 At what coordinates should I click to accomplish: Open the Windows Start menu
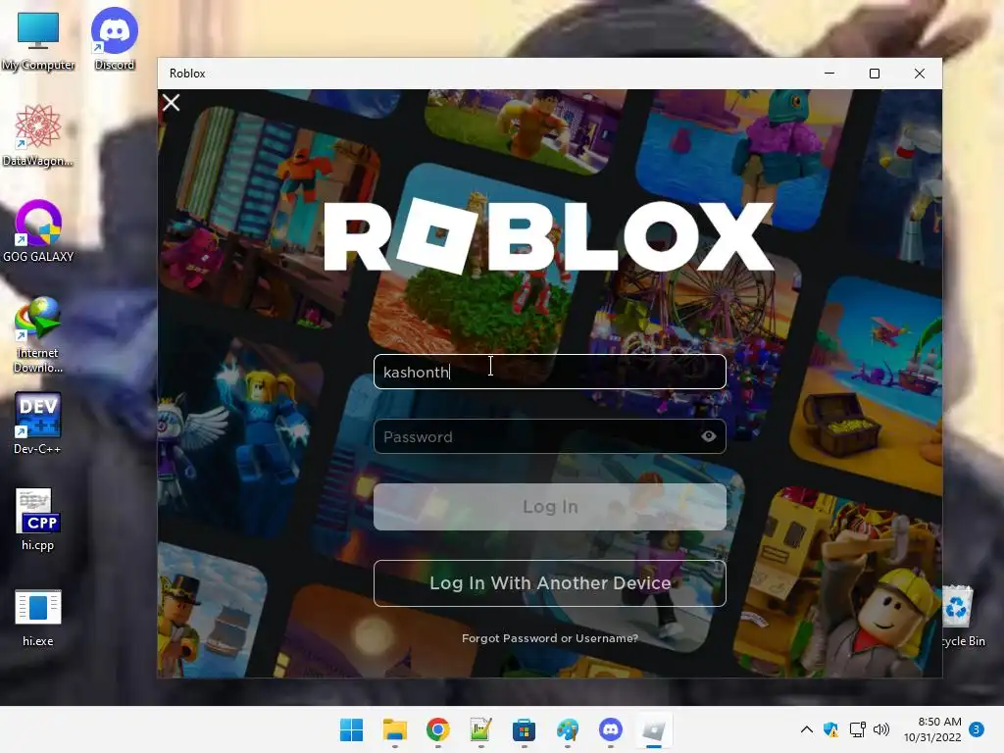tap(351, 729)
